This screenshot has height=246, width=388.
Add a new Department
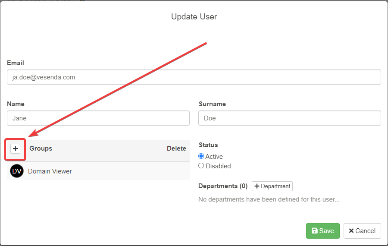pyautogui.click(x=272, y=186)
